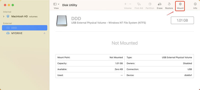Click the Owners value Disabled

[187, 63]
